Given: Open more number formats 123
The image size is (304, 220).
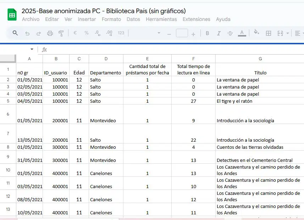Looking at the screenshot, I should pyautogui.click(x=121, y=33).
